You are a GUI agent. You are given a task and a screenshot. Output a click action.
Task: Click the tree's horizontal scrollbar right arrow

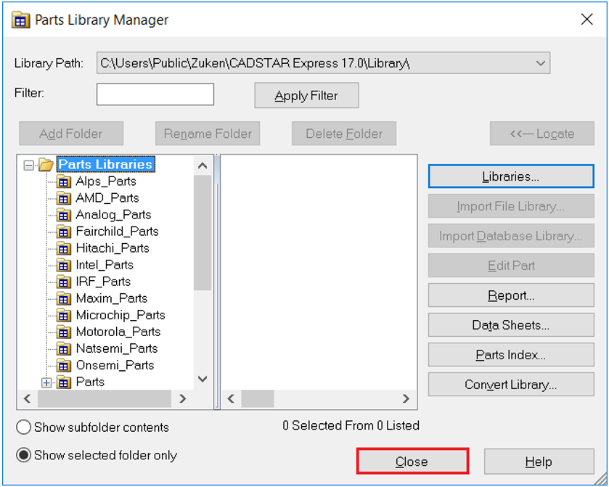[183, 399]
